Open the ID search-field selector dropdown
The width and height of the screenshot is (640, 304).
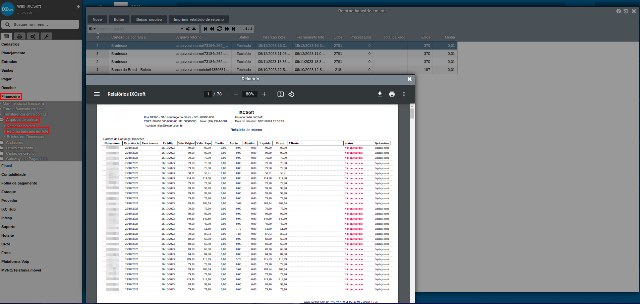[x=92, y=29]
